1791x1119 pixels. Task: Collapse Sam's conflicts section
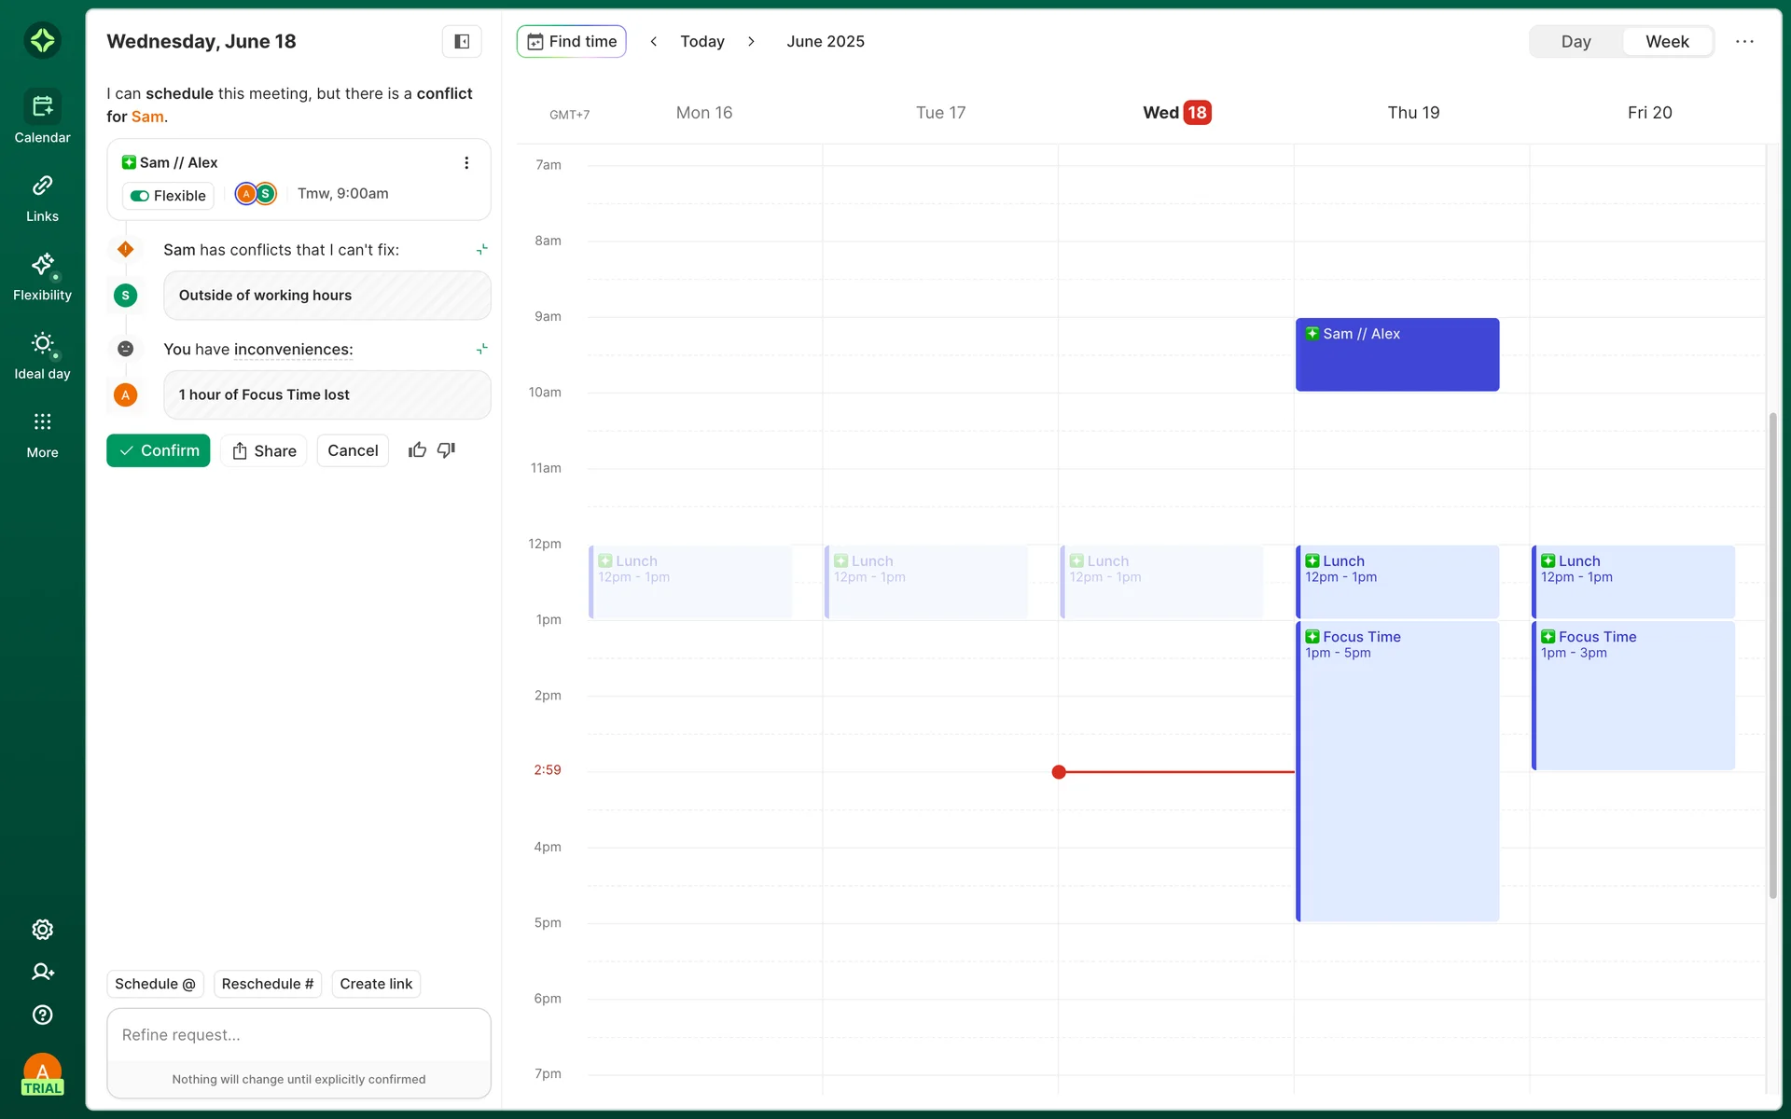481,250
